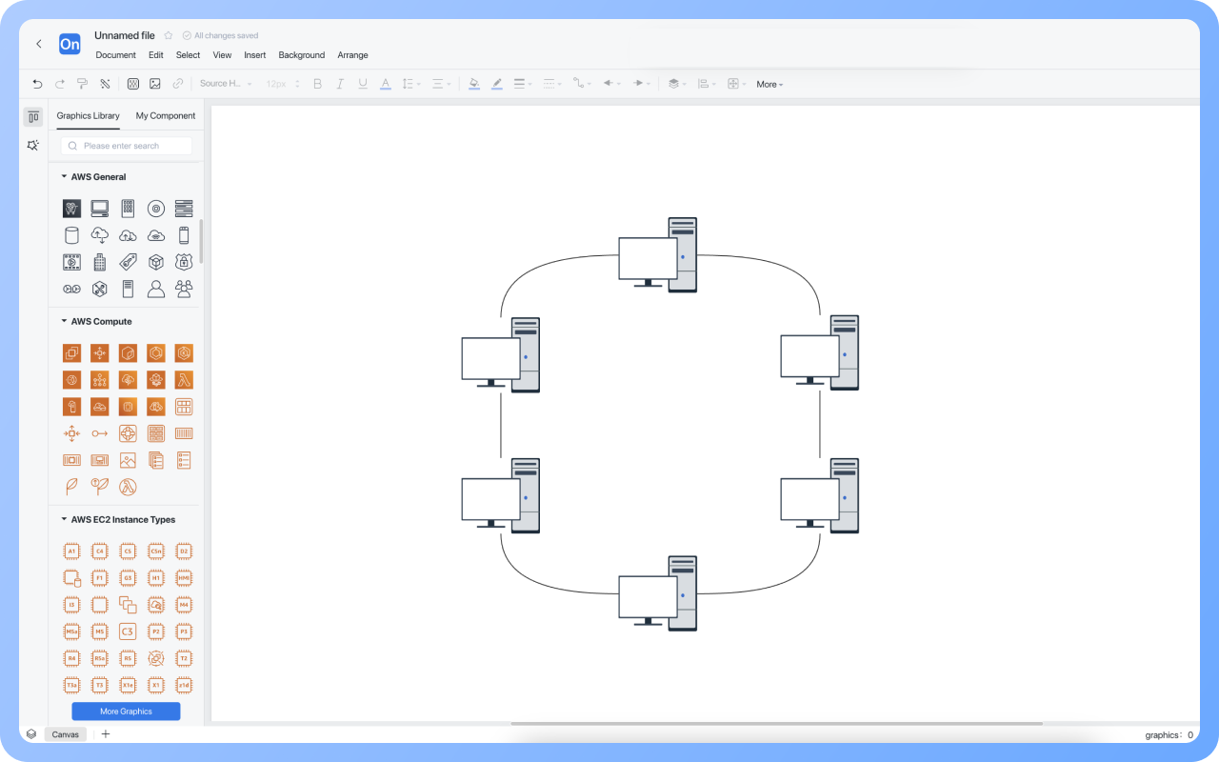Click the magic wand sidebar icon

pos(33,146)
